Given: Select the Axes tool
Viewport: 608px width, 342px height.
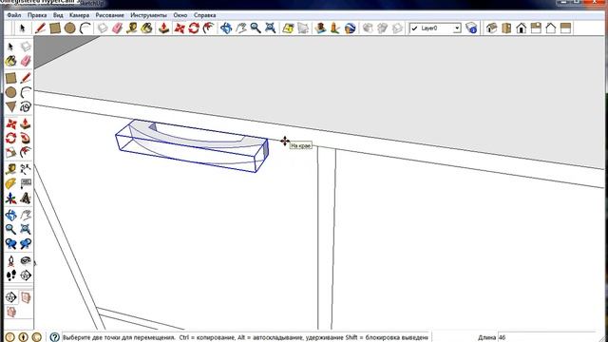Looking at the screenshot, I should click(10, 199).
